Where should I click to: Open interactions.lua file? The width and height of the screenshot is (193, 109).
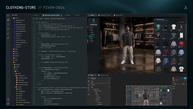pos(20,29)
